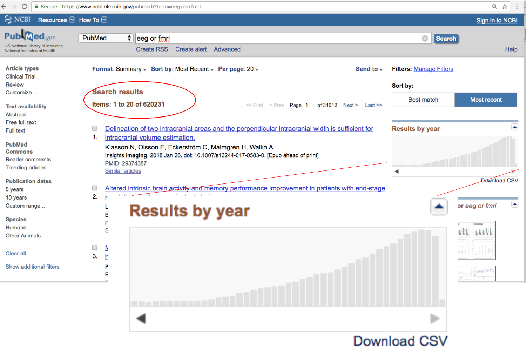
Task: Filter by Free full text
Action: [x=21, y=122]
